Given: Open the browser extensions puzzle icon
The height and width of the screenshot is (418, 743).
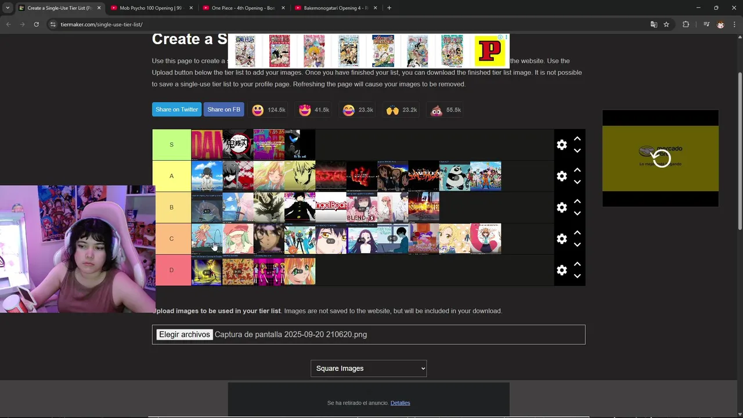Looking at the screenshot, I should click(686, 24).
